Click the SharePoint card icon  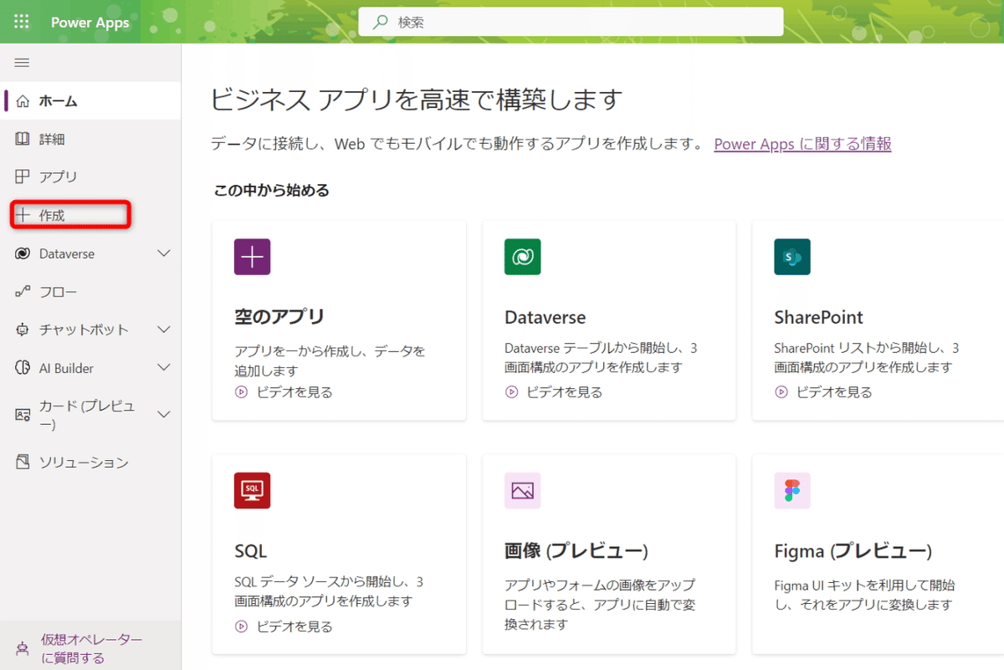pos(792,257)
